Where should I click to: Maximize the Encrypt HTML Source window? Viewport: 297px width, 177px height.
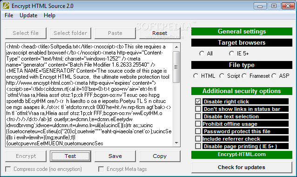pyautogui.click(x=274, y=6)
